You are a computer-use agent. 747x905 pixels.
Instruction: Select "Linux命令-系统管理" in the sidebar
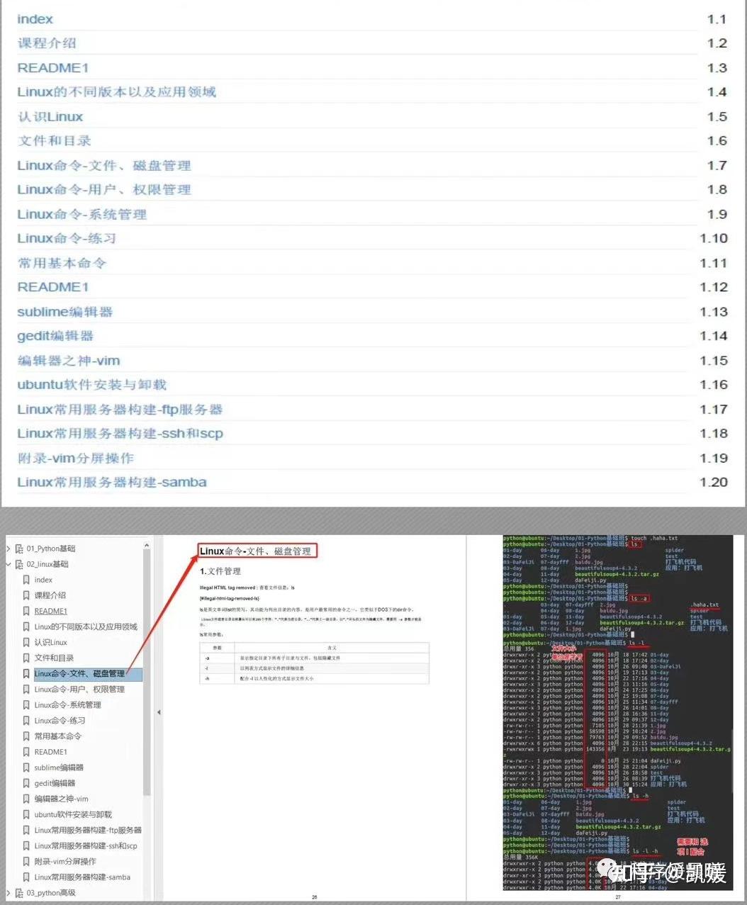pyautogui.click(x=67, y=704)
